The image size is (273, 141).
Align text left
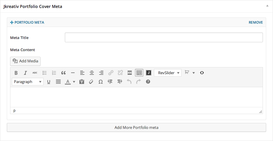pos(82,73)
